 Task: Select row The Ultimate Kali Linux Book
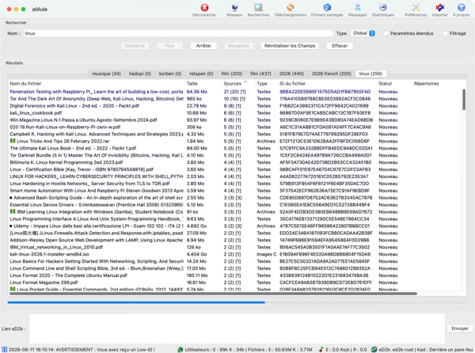click(x=235, y=148)
